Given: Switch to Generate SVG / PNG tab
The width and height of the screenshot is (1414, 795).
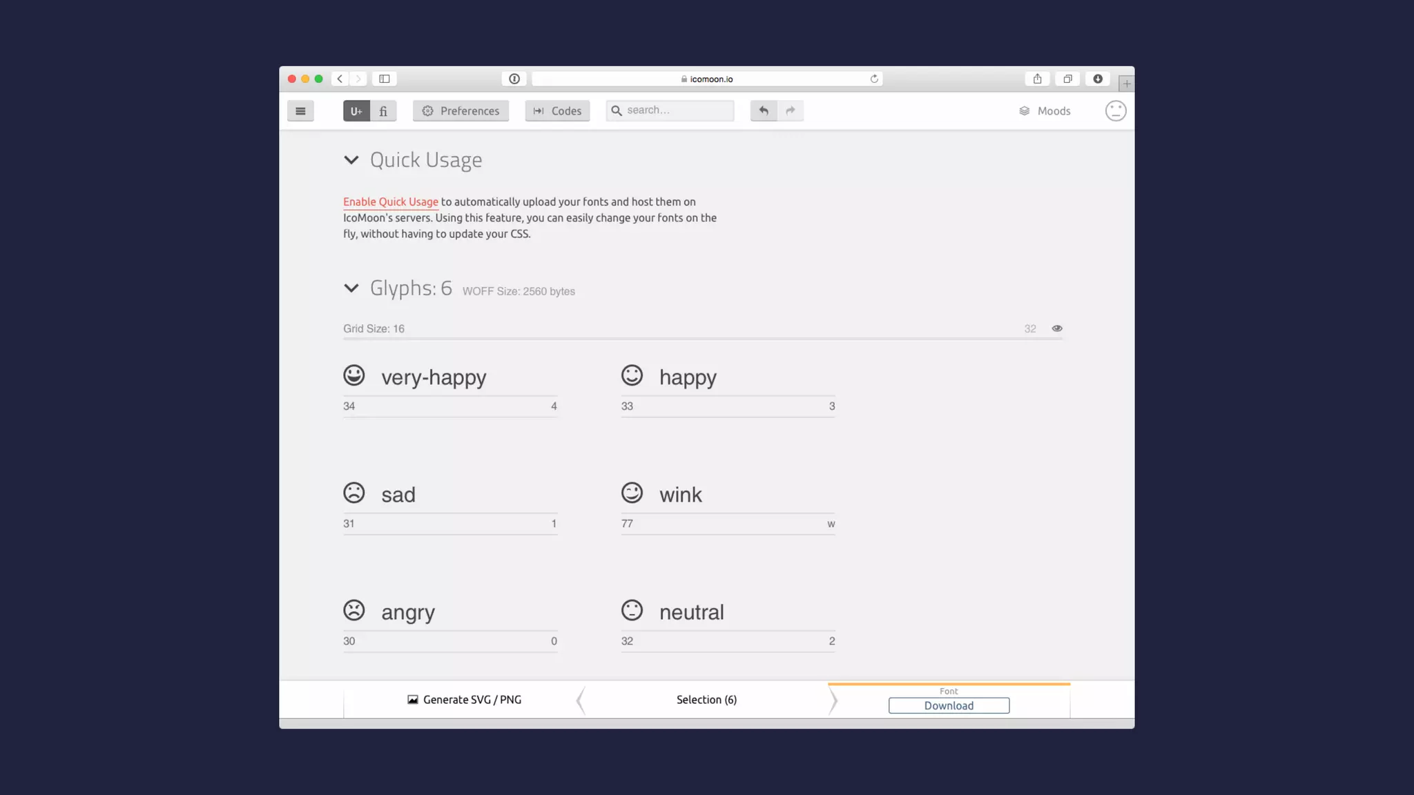Looking at the screenshot, I should (464, 700).
